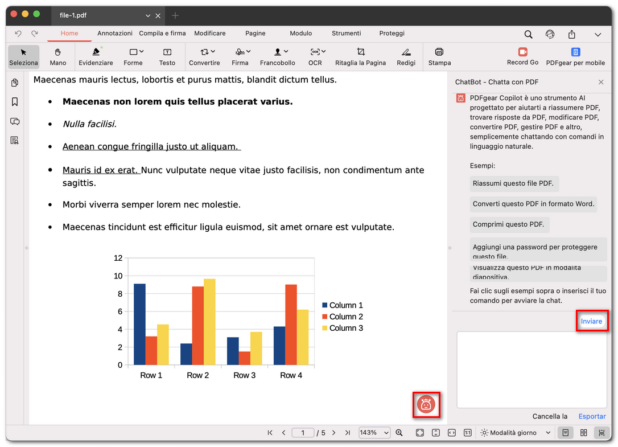Viewport: 618px width, 447px height.
Task: Launch Record Go from the toolbar
Action: 522,56
